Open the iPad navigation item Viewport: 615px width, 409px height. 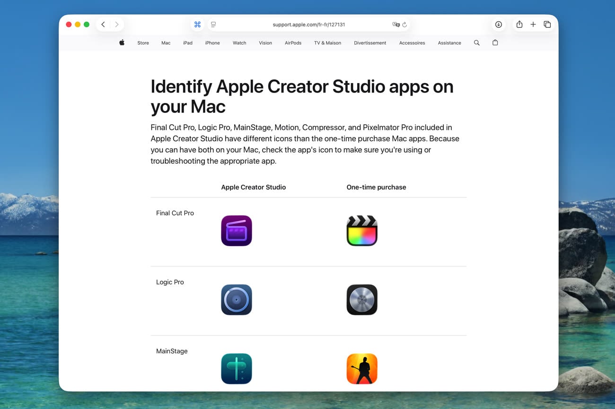(188, 43)
